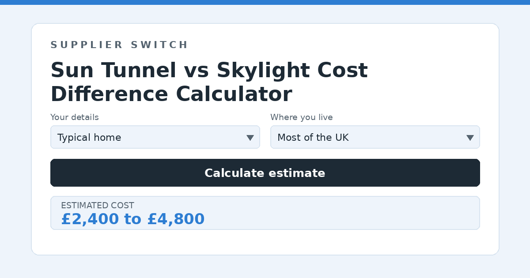The width and height of the screenshot is (530, 278).
Task: Click the Where you live field label
Action: point(302,117)
